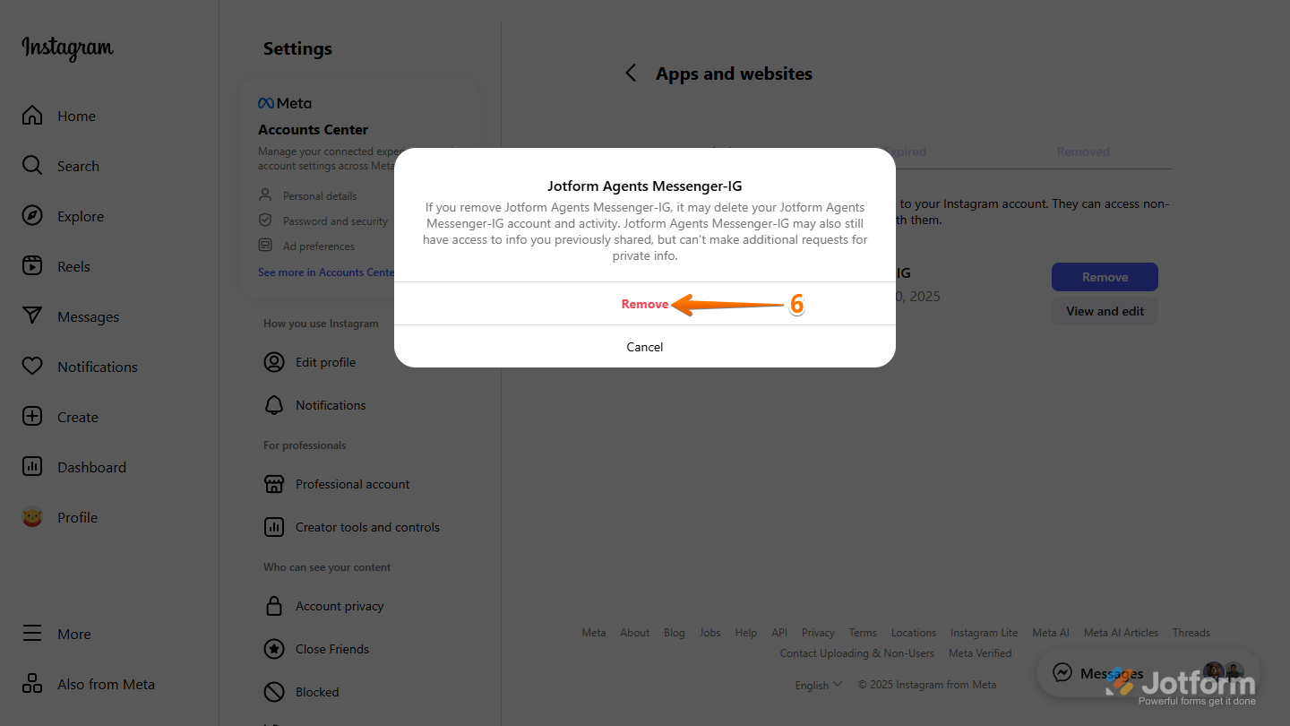The image size is (1290, 726).
Task: Click 'Jotform Agents Messenger-IG' dialog title
Action: click(645, 186)
